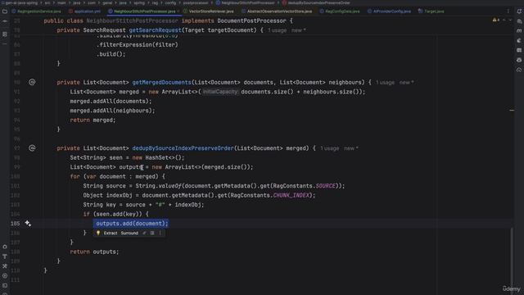This screenshot has width=524, height=295.
Task: Click the initialCapacity inlay hint
Action: click(220, 92)
